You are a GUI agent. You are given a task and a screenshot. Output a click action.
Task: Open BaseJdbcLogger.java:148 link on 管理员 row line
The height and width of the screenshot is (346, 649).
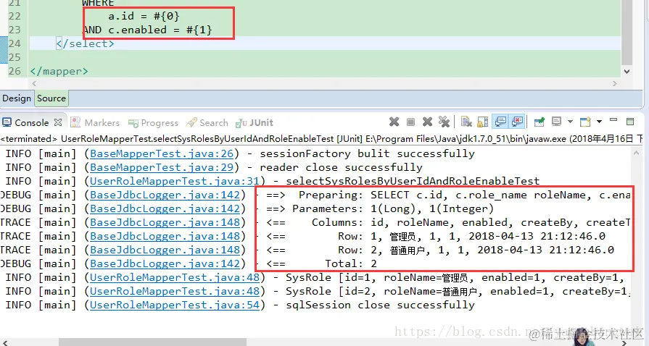[x=165, y=236]
